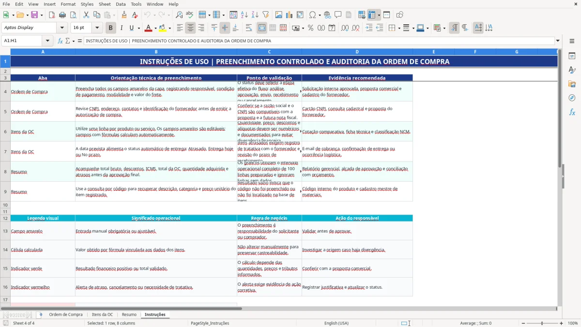The width and height of the screenshot is (581, 327).
Task: Adjust the zoom slider
Action: [x=542, y=323]
